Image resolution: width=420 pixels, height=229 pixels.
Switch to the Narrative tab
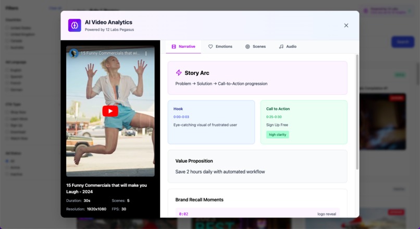point(183,46)
